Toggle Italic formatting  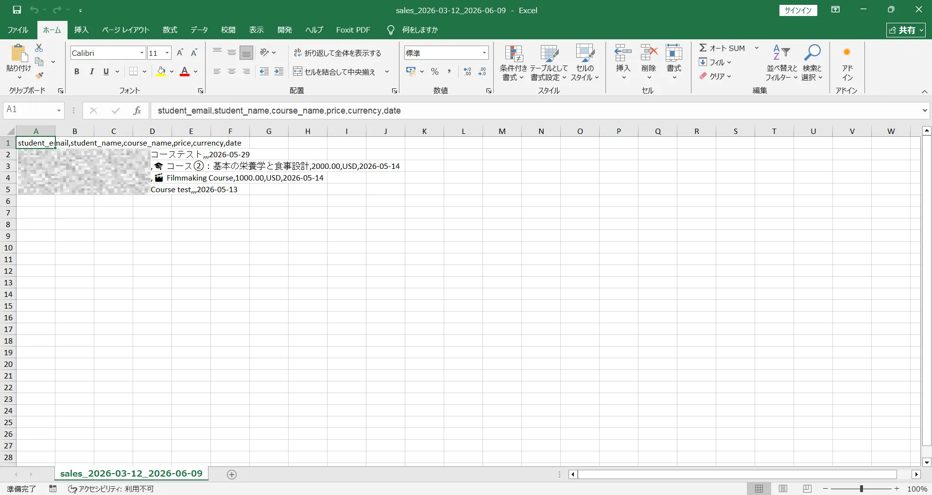91,72
